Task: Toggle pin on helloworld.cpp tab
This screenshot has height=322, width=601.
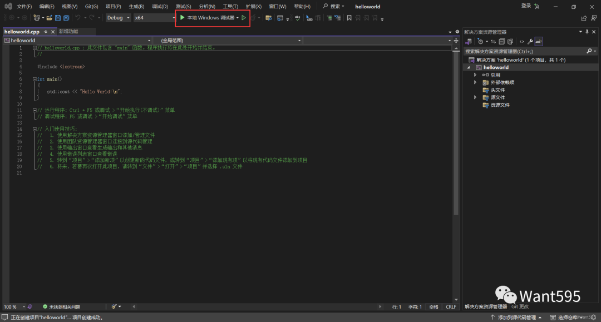Action: 46,32
